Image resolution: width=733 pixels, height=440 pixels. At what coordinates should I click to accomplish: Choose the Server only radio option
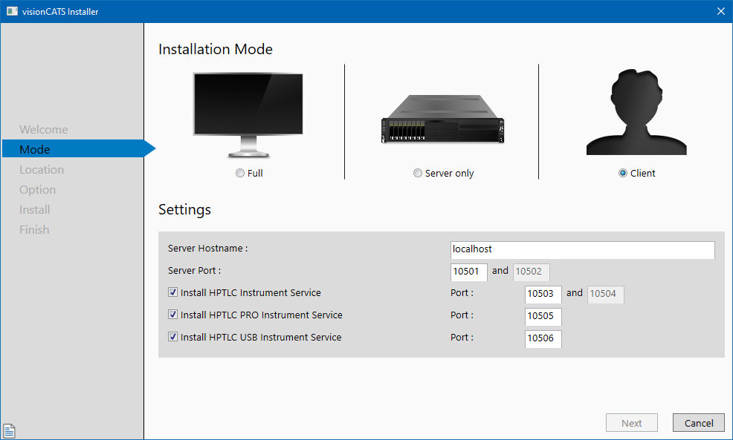pyautogui.click(x=418, y=173)
